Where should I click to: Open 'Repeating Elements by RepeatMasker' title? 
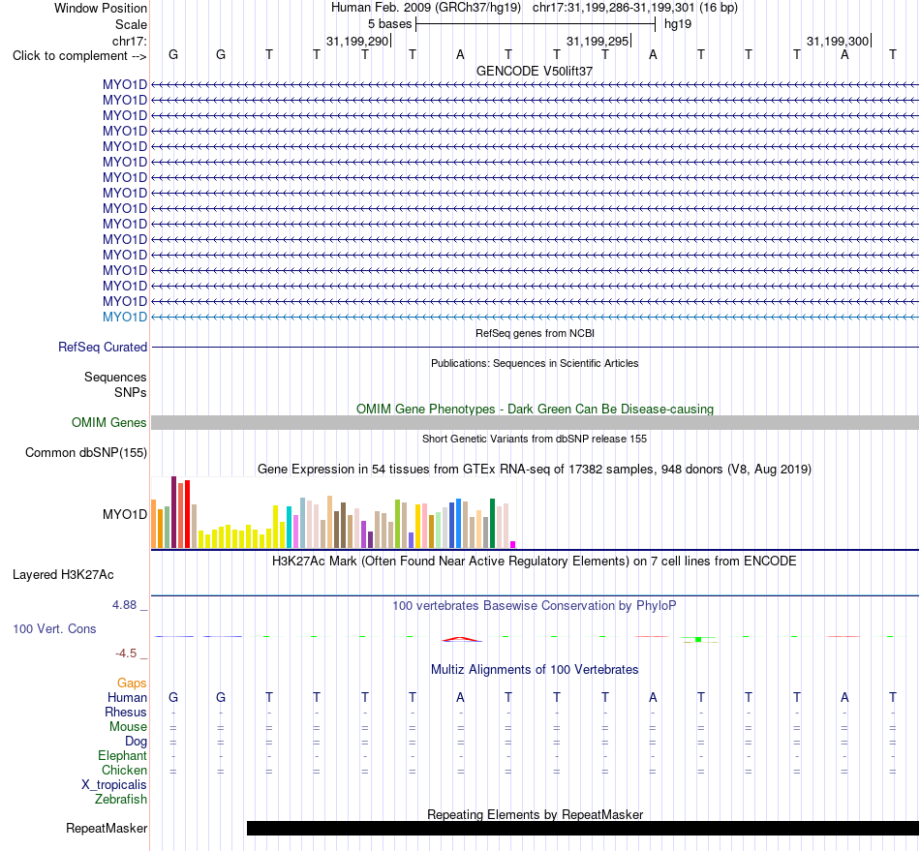click(535, 814)
